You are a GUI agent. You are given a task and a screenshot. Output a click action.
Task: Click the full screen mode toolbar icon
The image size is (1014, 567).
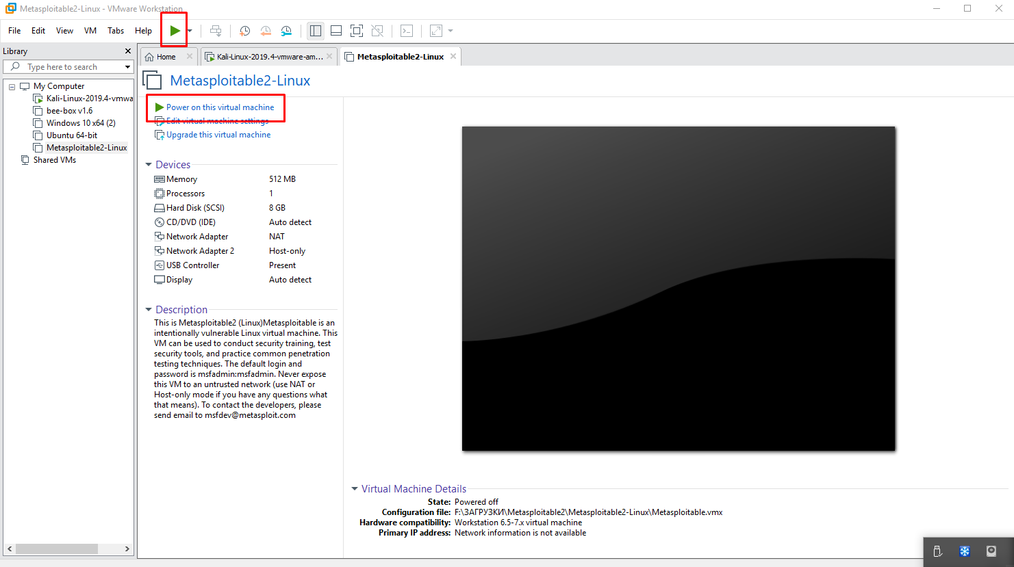357,31
